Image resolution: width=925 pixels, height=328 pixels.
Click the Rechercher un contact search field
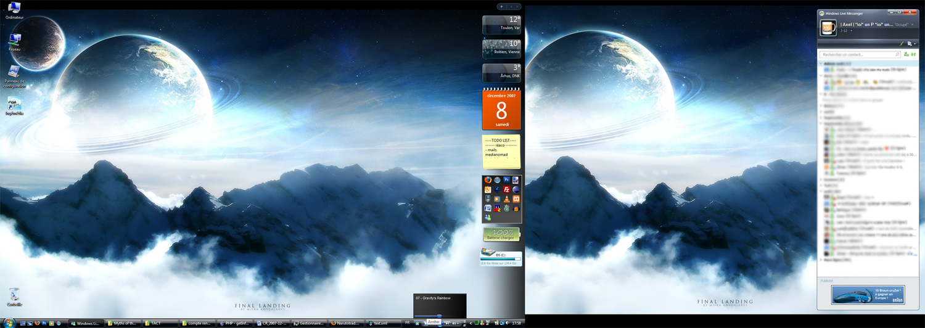pos(860,54)
